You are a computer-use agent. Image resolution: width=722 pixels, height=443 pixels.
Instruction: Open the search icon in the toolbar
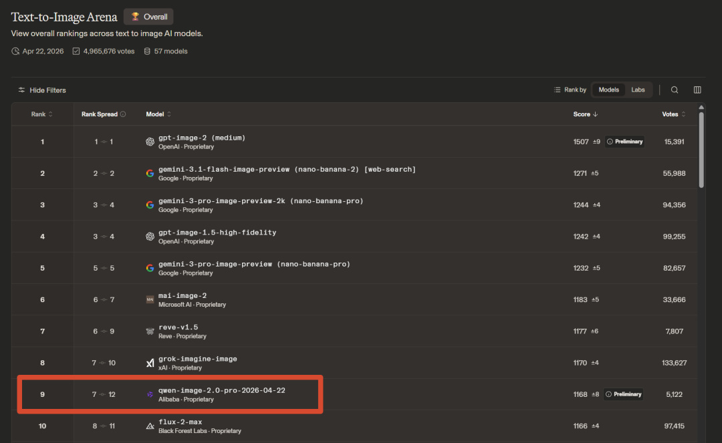674,90
